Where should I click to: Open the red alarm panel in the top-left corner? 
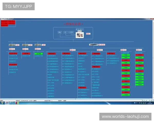[8, 24]
